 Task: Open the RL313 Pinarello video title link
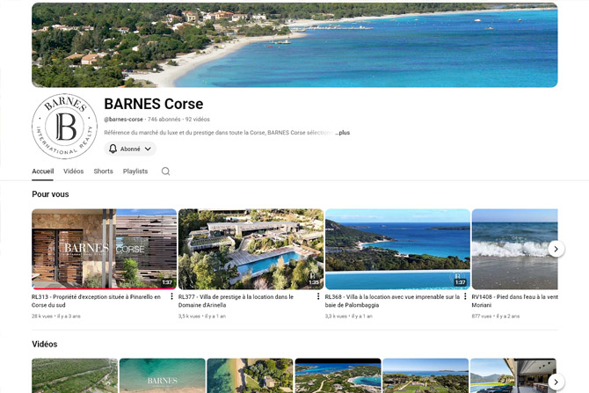click(96, 301)
